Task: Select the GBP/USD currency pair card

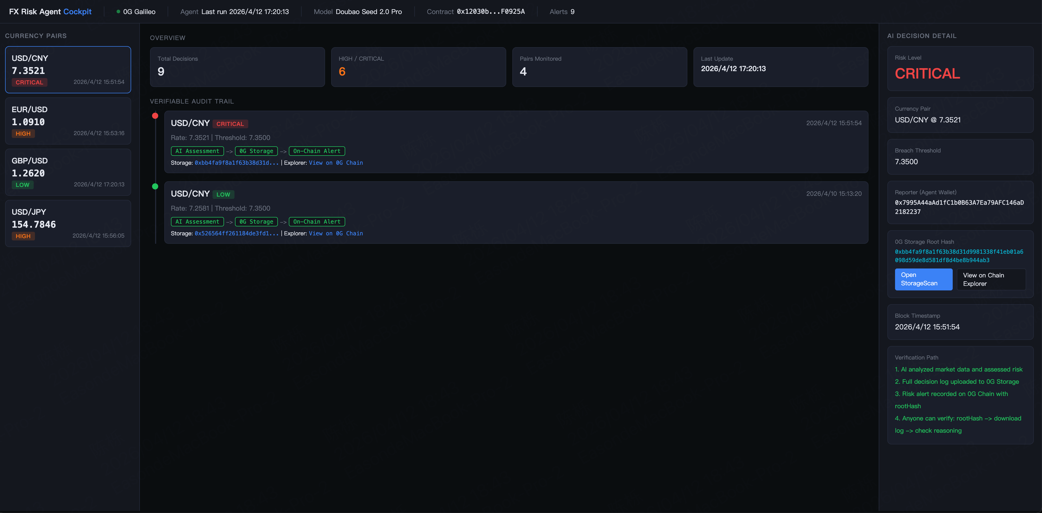Action: (x=68, y=172)
